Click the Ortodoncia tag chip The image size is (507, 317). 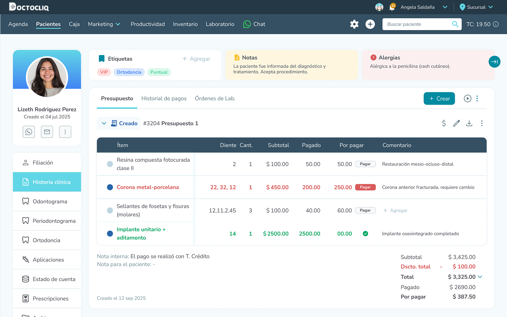coord(129,72)
